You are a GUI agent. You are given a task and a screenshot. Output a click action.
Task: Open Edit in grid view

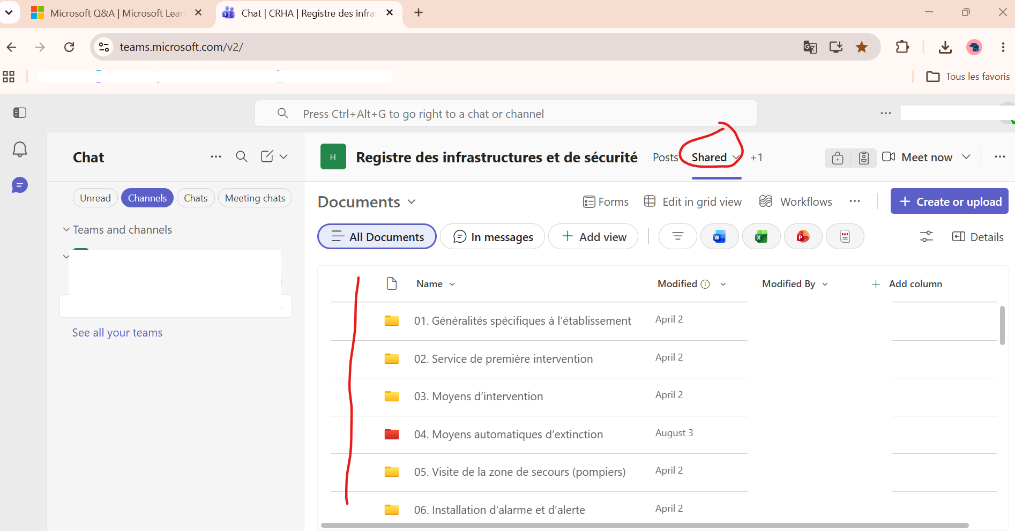pyautogui.click(x=693, y=201)
